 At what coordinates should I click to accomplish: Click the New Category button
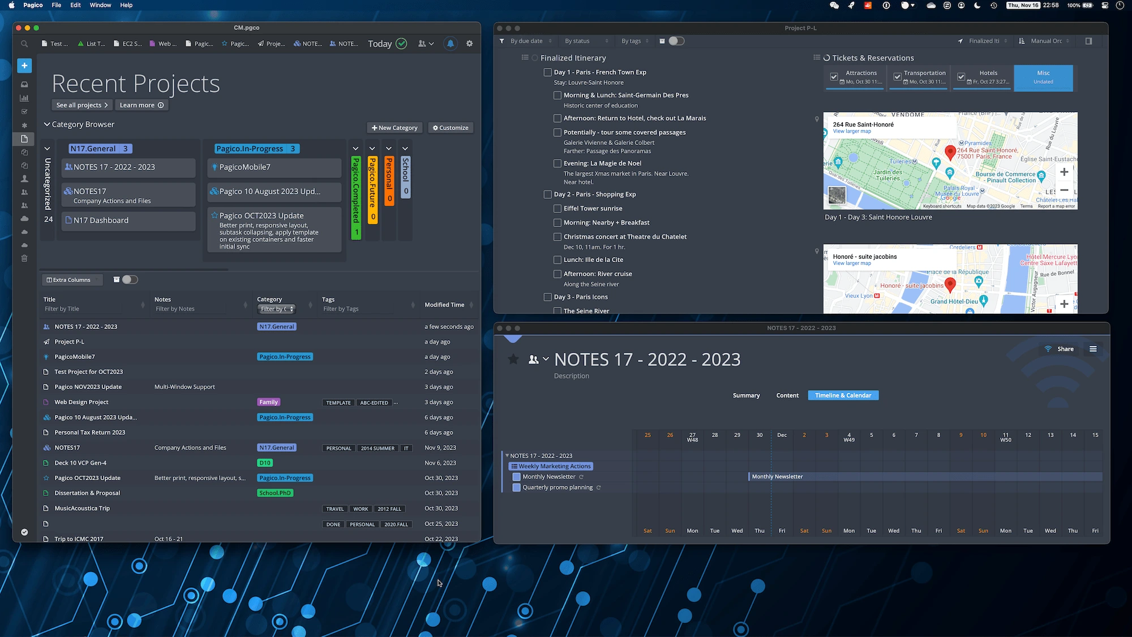click(395, 128)
